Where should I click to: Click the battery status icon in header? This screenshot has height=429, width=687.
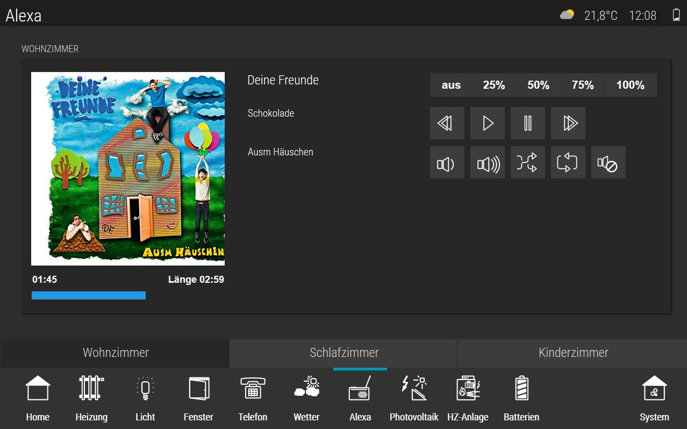coord(676,15)
